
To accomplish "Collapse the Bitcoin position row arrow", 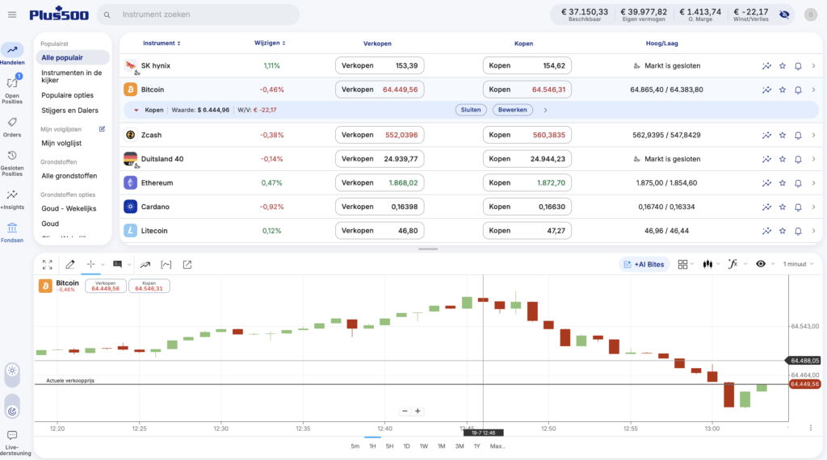I will point(136,111).
